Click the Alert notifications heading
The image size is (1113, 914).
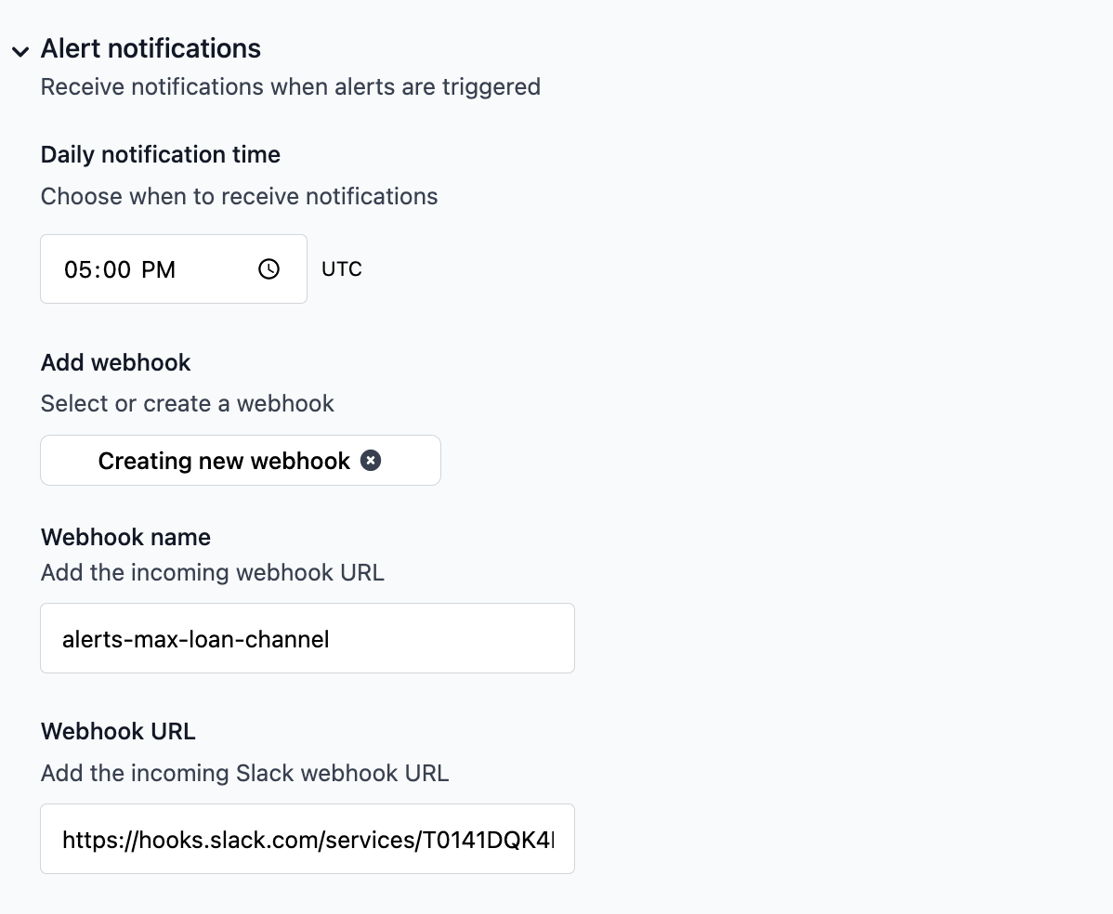(151, 48)
